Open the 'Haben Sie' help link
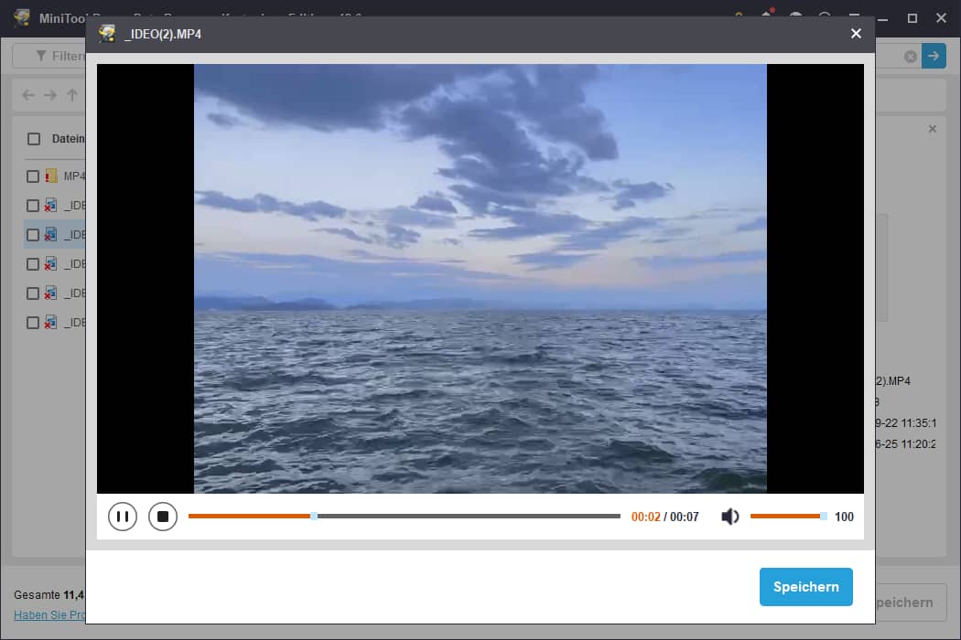 48,615
